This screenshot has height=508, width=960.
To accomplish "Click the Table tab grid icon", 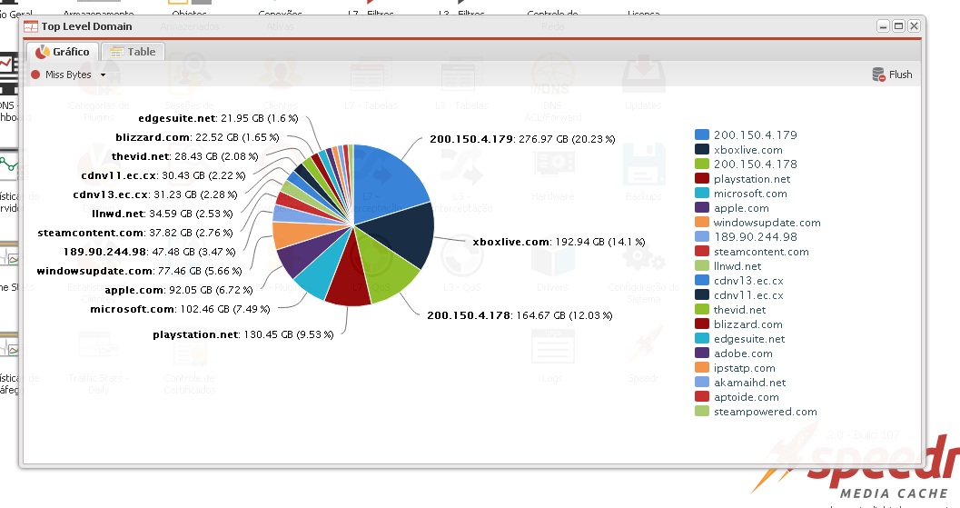I will coord(116,52).
